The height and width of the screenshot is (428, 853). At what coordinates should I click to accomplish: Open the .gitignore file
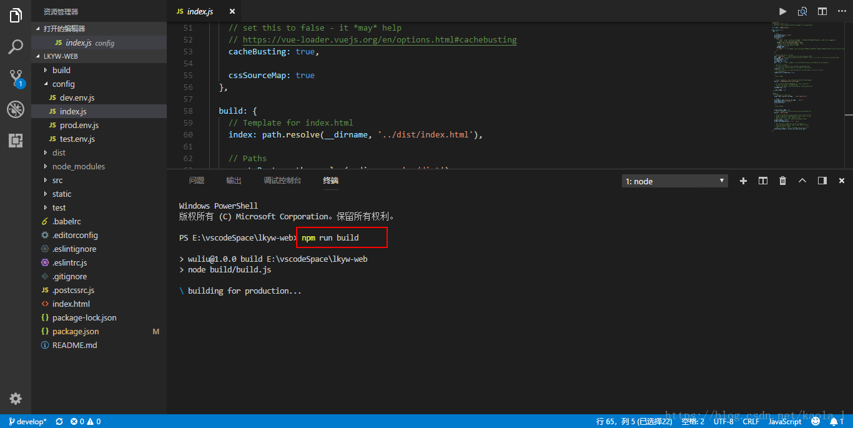coord(99,276)
